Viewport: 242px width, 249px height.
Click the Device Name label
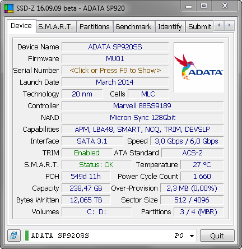point(38,47)
